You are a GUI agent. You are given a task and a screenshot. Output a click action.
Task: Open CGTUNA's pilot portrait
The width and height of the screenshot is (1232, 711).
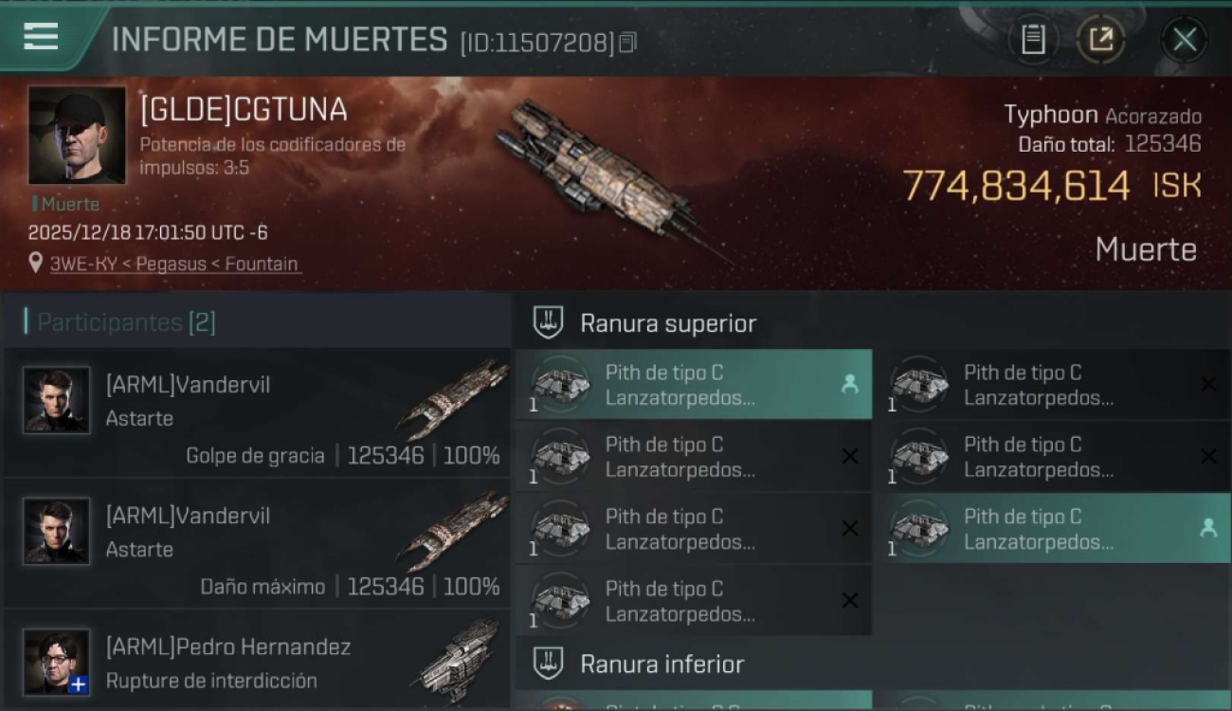[x=77, y=136]
